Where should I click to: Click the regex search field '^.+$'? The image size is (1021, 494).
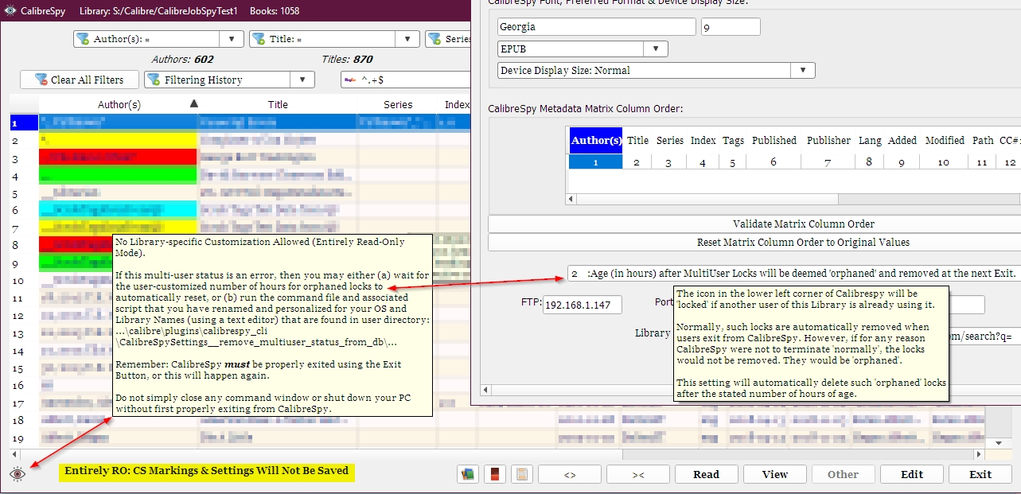[x=406, y=80]
